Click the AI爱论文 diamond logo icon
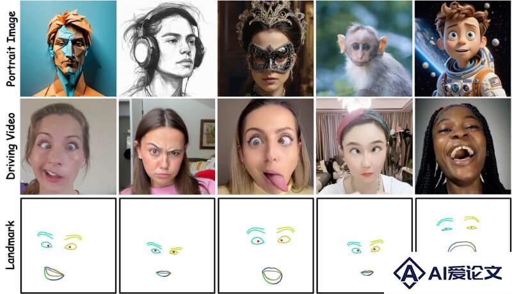Image resolution: width=512 pixels, height=294 pixels. (x=409, y=273)
